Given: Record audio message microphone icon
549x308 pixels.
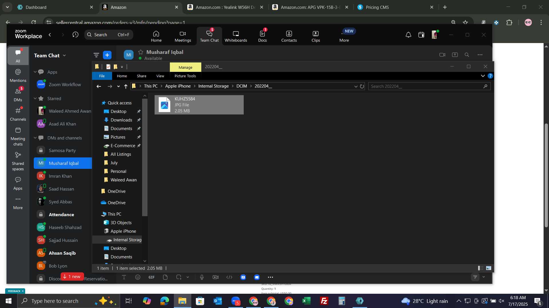Looking at the screenshot, I should tap(202, 277).
